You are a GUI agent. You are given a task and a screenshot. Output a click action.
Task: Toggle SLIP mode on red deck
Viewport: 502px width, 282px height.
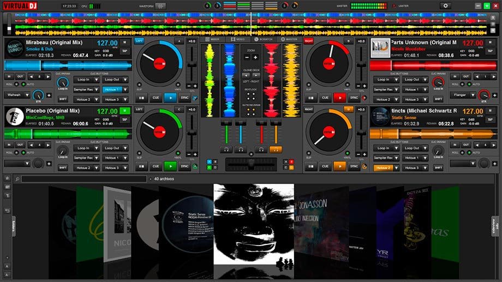pos(309,85)
